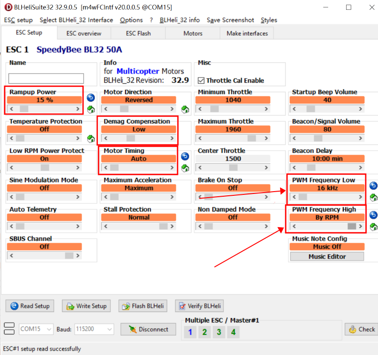Click the right arrow of Demag Compensation slider
Screen dimensions: 378x355
click(x=172, y=138)
